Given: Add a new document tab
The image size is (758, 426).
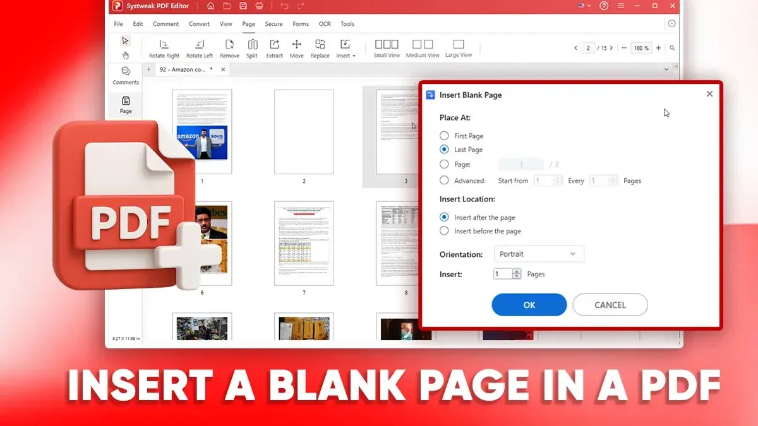Looking at the screenshot, I should [149, 69].
